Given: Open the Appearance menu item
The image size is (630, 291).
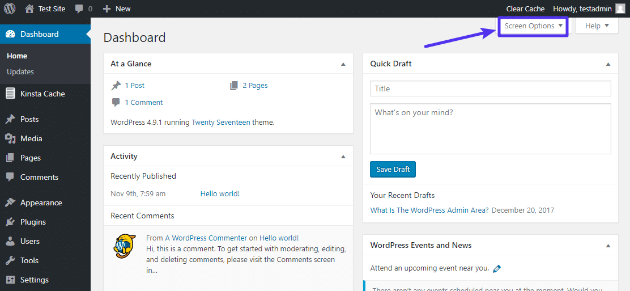Looking at the screenshot, I should [x=41, y=203].
